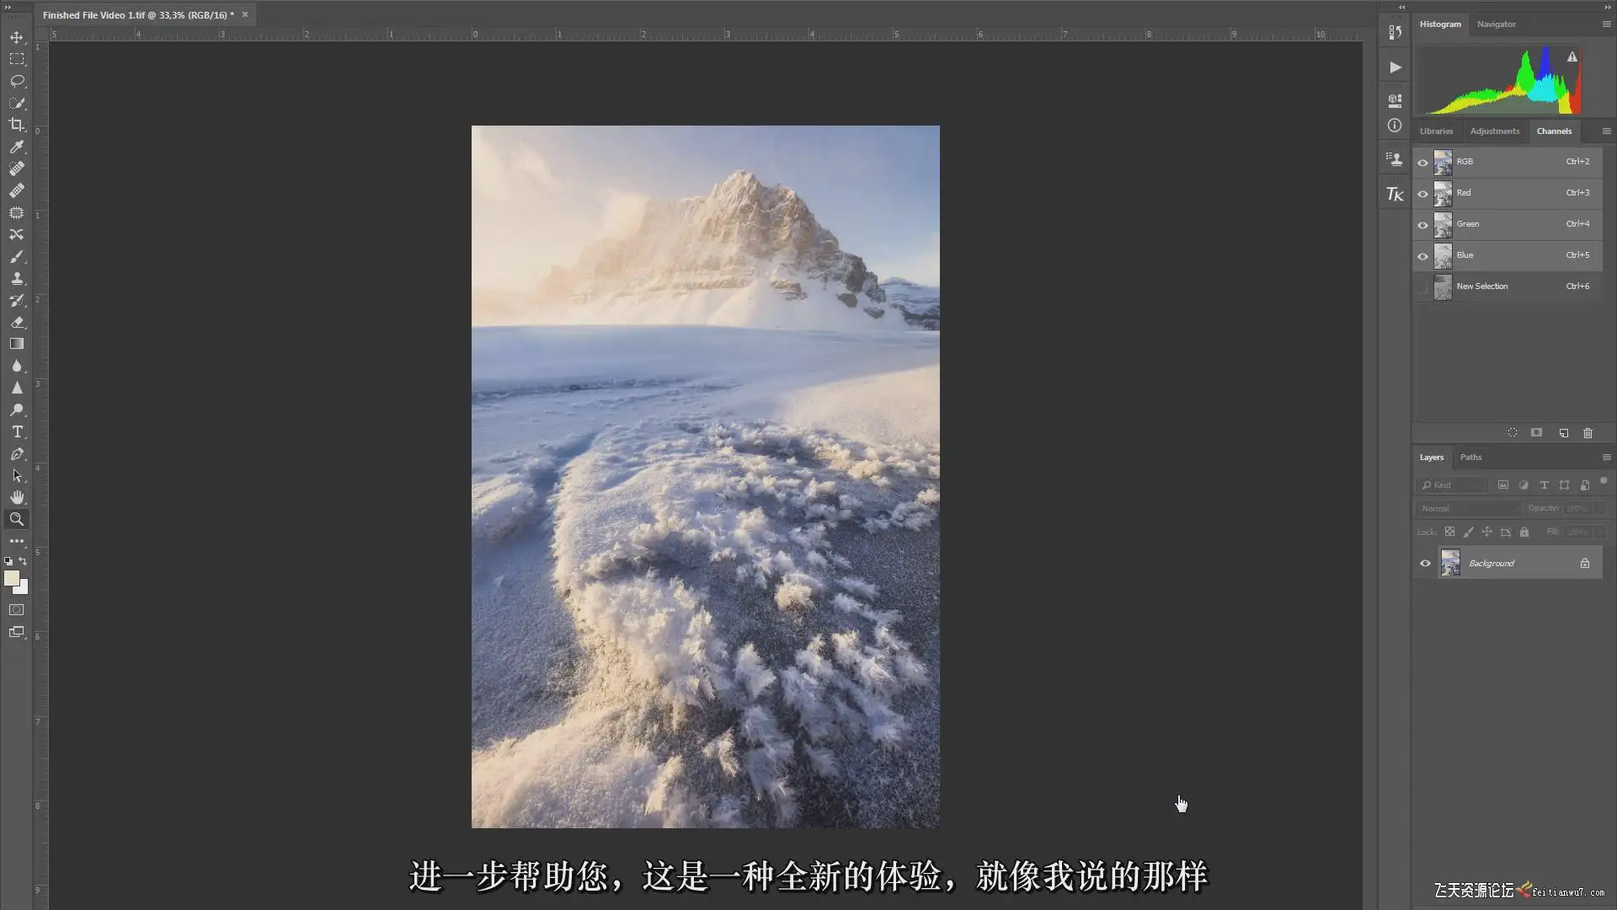This screenshot has width=1617, height=910.
Task: Hide the Red channel visibility
Action: (x=1423, y=194)
